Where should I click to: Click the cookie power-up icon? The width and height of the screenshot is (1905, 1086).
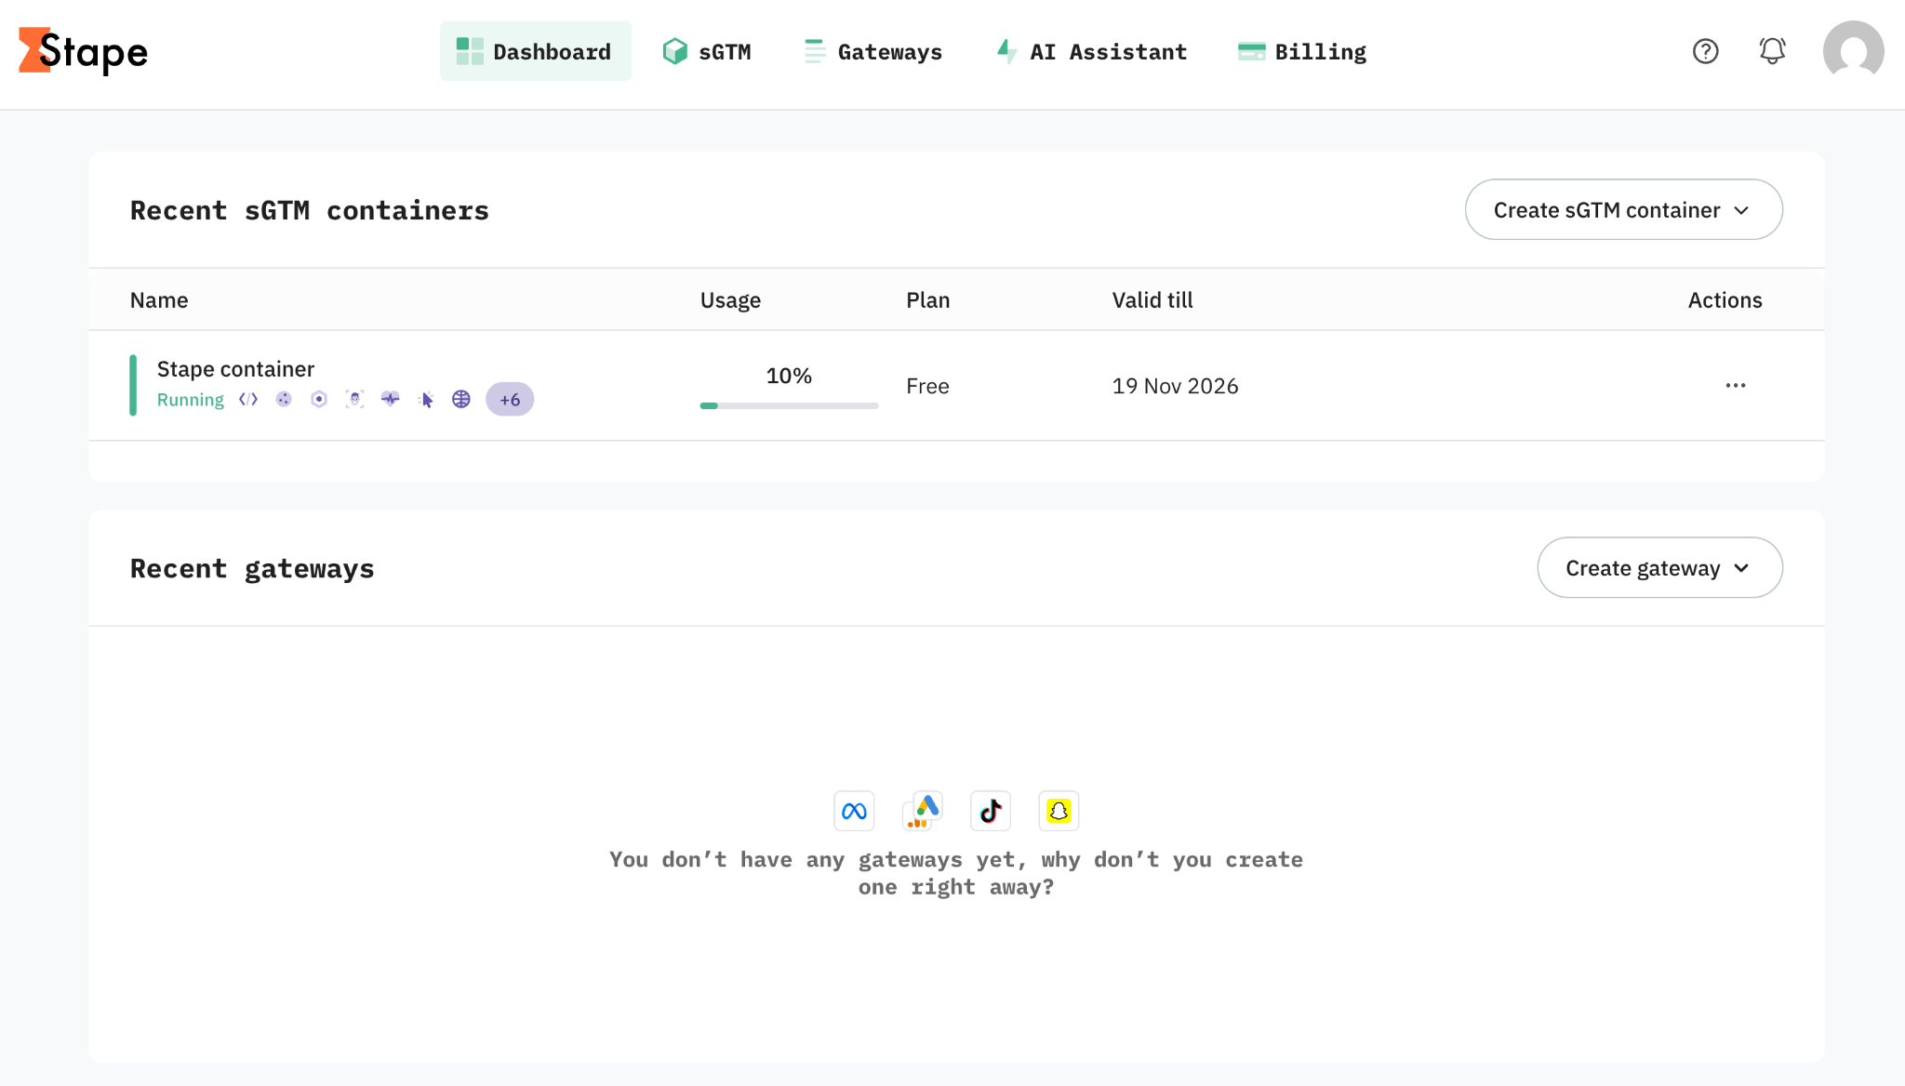tap(284, 399)
